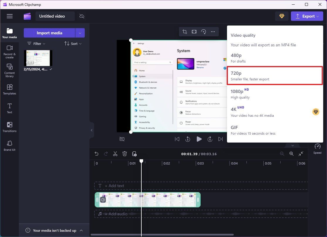Split the clip with the scissors tool
327x237 pixels.
click(115, 154)
